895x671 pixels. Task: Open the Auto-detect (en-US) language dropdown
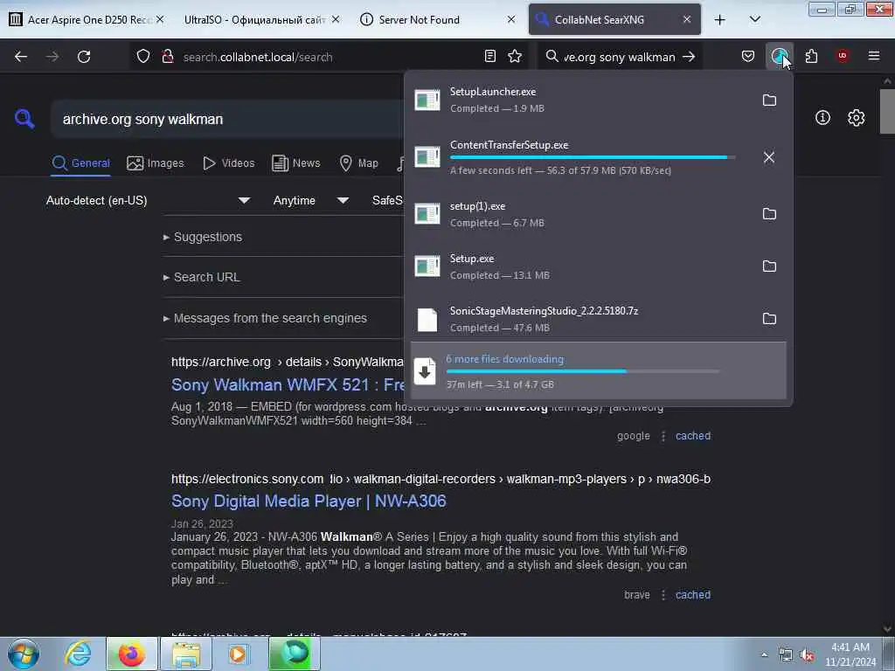(x=148, y=200)
